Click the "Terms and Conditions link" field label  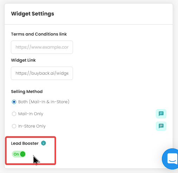[x=39, y=34]
